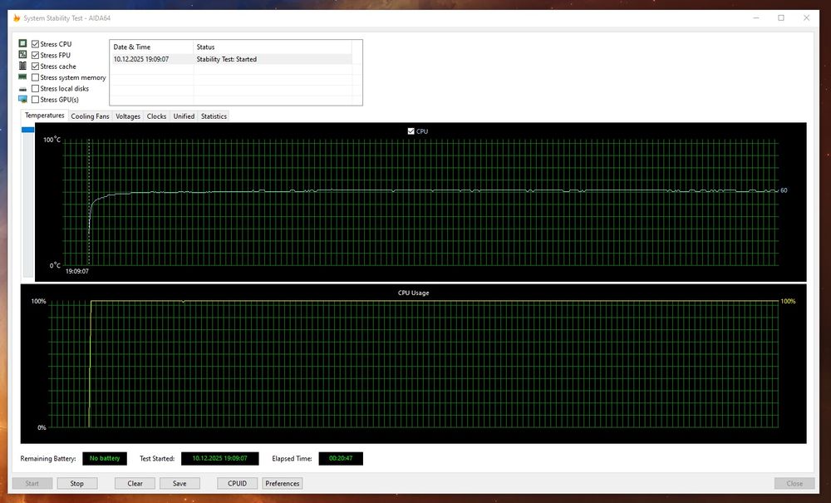Image resolution: width=831 pixels, height=503 pixels.
Task: Enable Stress GPU(s) checkbox
Action: (x=35, y=100)
